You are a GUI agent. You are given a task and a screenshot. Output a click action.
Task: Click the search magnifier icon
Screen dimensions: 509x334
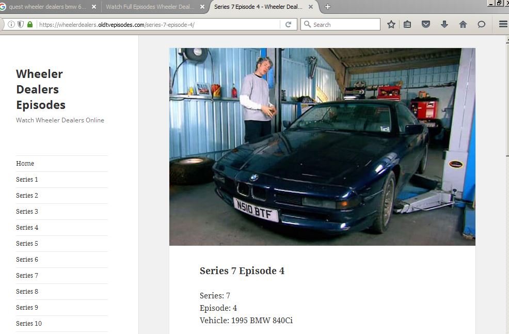coord(307,24)
